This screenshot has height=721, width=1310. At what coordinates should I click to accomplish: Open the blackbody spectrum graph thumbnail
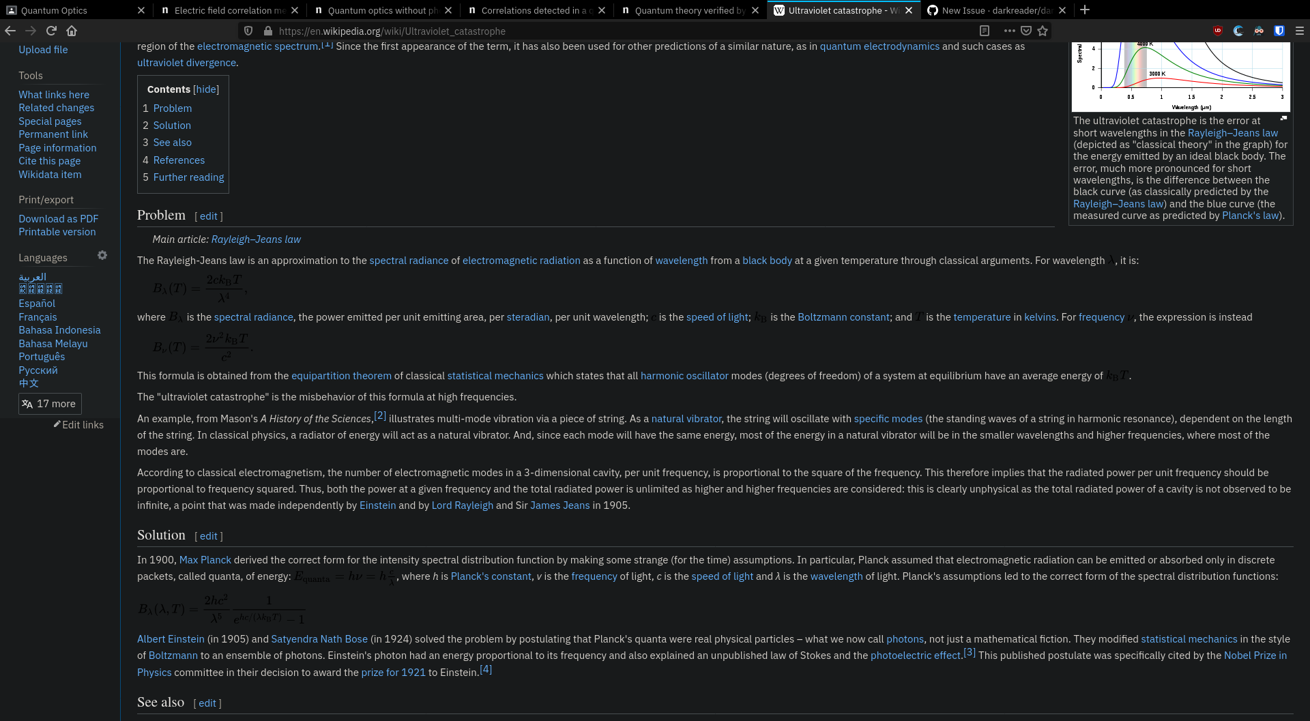pos(1181,76)
